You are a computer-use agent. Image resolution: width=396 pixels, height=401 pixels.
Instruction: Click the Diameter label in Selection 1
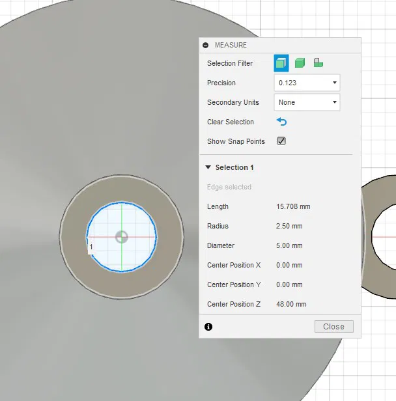click(221, 245)
